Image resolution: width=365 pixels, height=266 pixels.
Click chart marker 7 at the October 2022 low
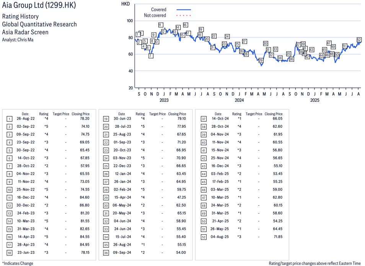click(151, 56)
